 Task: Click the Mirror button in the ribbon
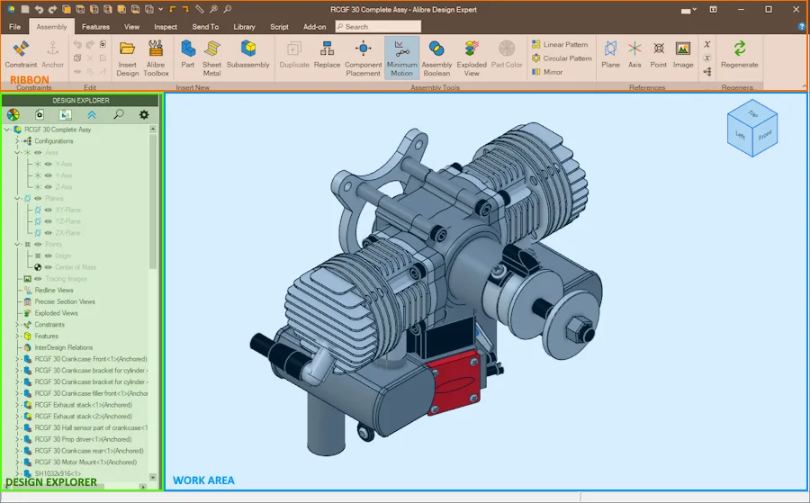(547, 72)
